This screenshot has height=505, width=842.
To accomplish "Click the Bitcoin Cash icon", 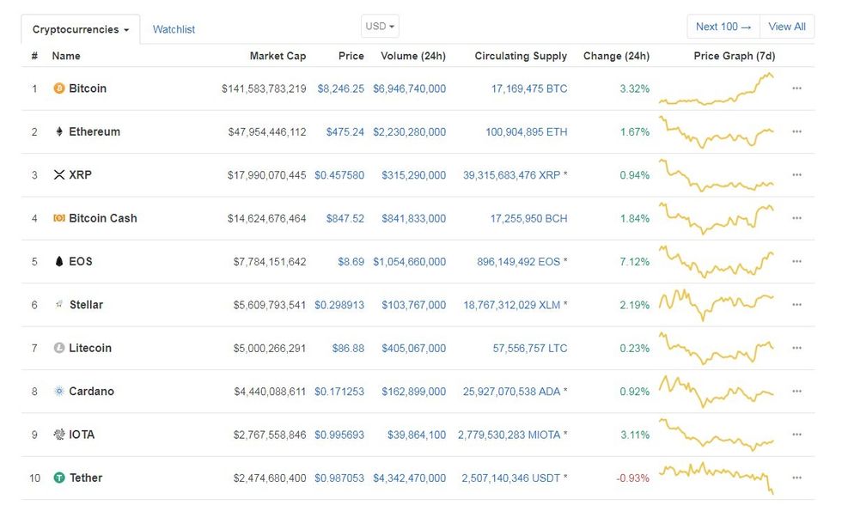I will (x=58, y=218).
